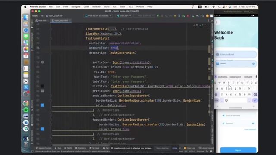Click the visibility eye gutter icon
Screen dimensions: 276x155
click(42, 62)
